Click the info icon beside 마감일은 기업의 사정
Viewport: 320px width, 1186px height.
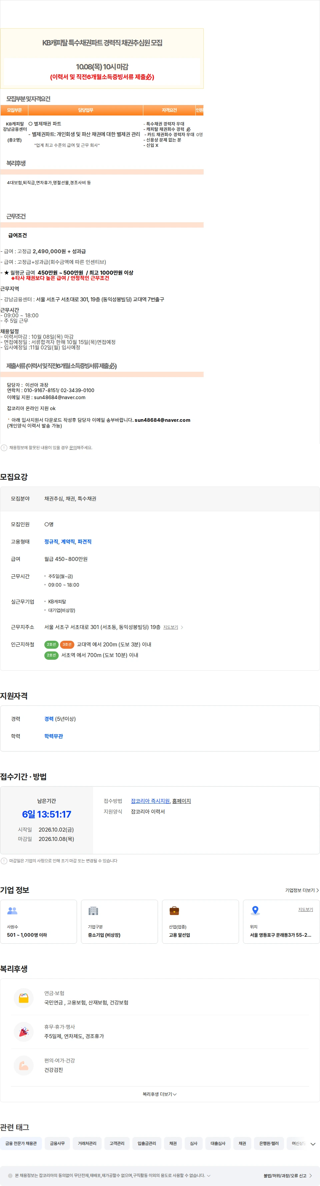click(4, 861)
